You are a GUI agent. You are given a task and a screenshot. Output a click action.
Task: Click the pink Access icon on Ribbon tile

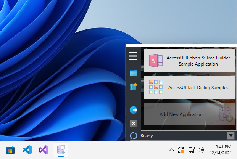(156, 61)
